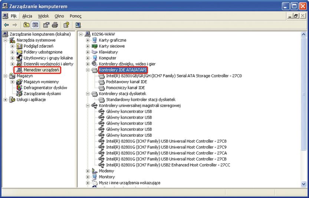
Task: Open the Okno menu
Action: (x=59, y=16)
